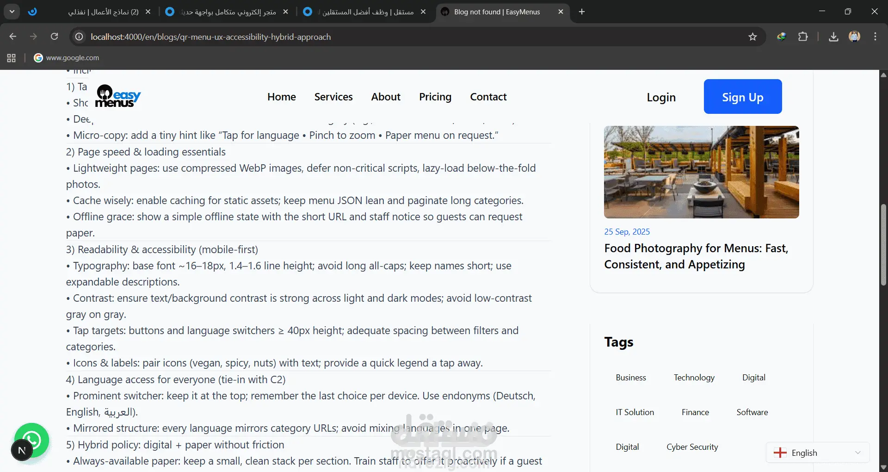888x472 pixels.
Task: Click the Sign Up button
Action: 743,97
